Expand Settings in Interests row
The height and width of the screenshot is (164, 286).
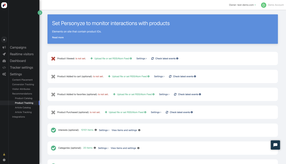[104, 130]
